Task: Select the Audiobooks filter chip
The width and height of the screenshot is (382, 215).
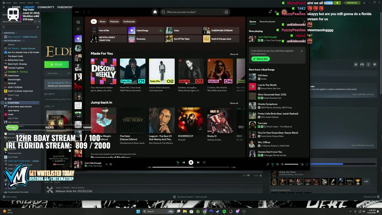Action: click(x=129, y=21)
